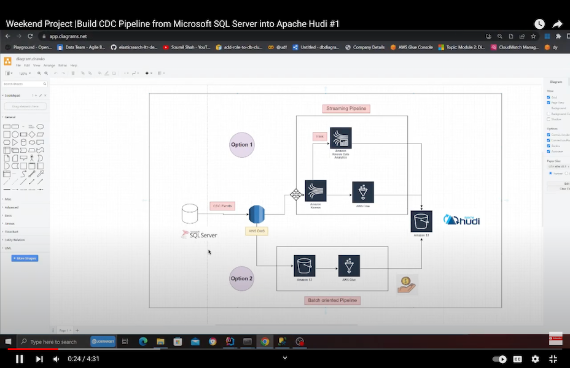Pause the video playback
Viewport: 570px width, 368px height.
[x=19, y=359]
